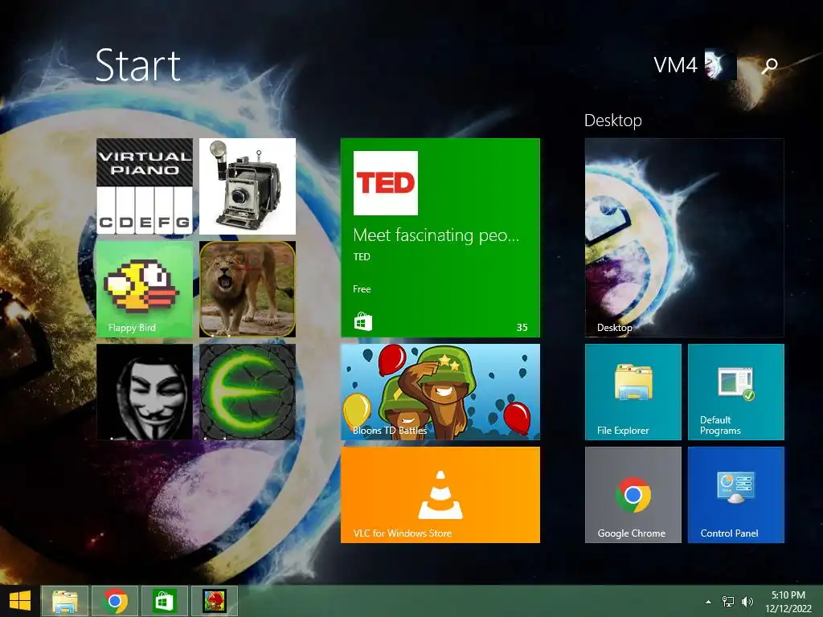Open Chrome from the taskbar
The image size is (823, 617).
point(115,601)
